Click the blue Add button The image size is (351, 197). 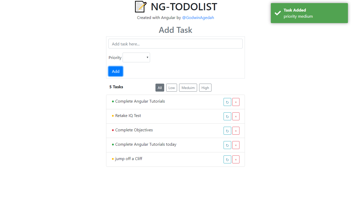tap(116, 71)
